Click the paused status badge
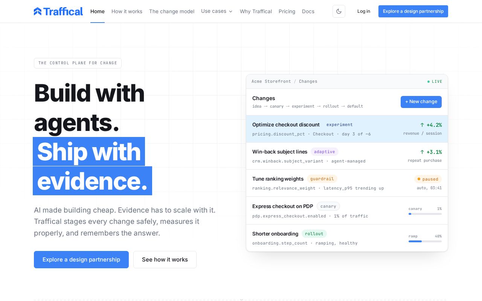Image resolution: width=482 pixels, height=301 pixels. point(428,179)
